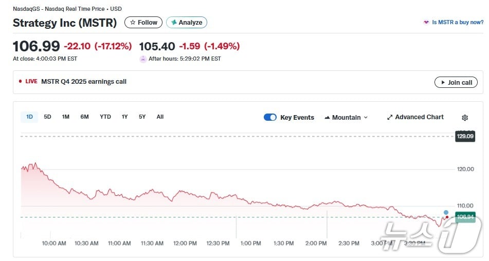
Task: Click the mountain chart type icon
Action: pos(327,118)
